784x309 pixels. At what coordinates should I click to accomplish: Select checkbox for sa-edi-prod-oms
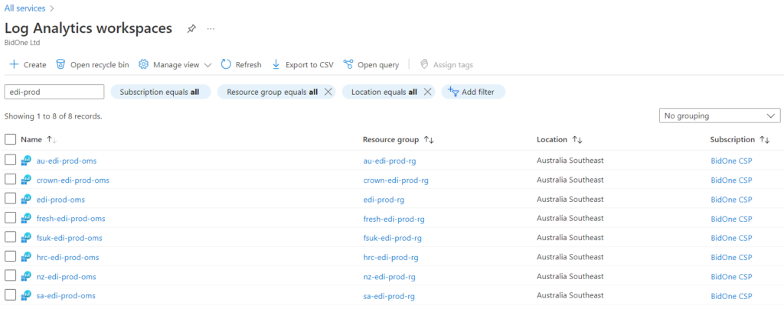[11, 295]
